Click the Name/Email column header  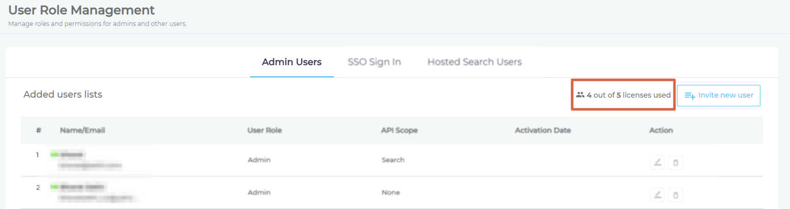pyautogui.click(x=82, y=130)
